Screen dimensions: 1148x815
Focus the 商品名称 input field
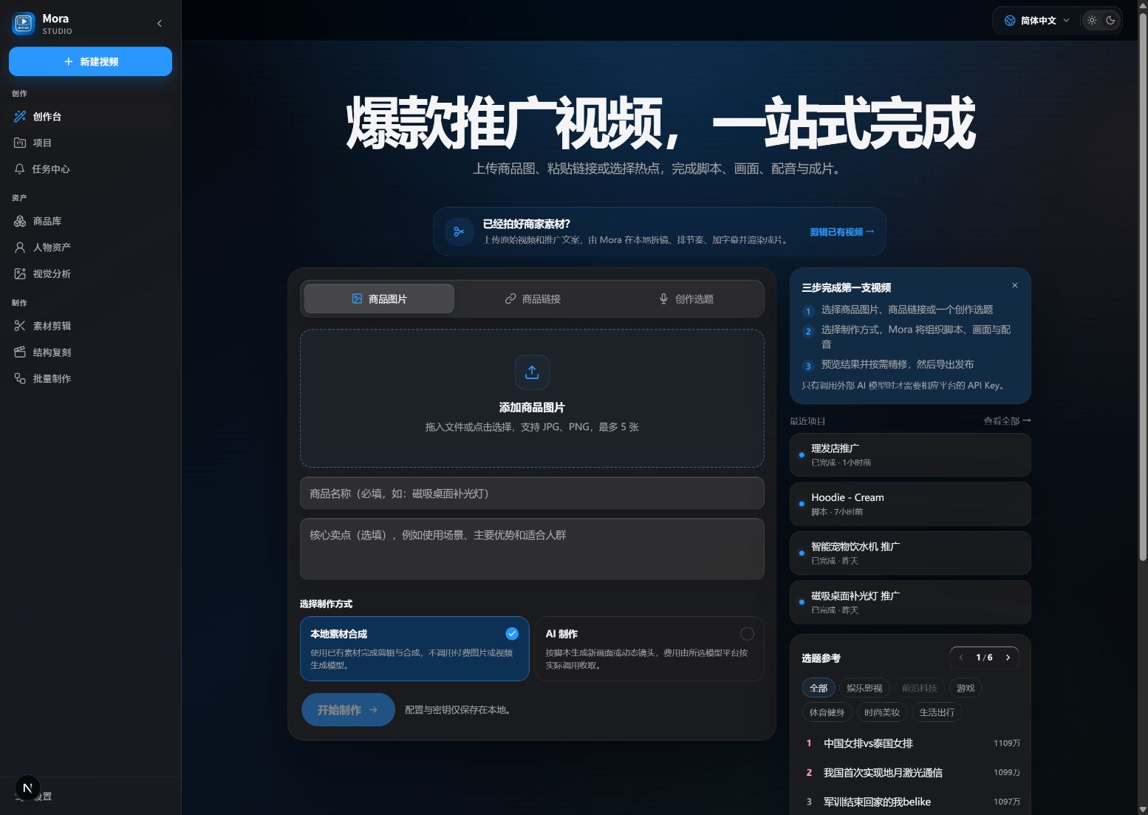[x=532, y=494]
